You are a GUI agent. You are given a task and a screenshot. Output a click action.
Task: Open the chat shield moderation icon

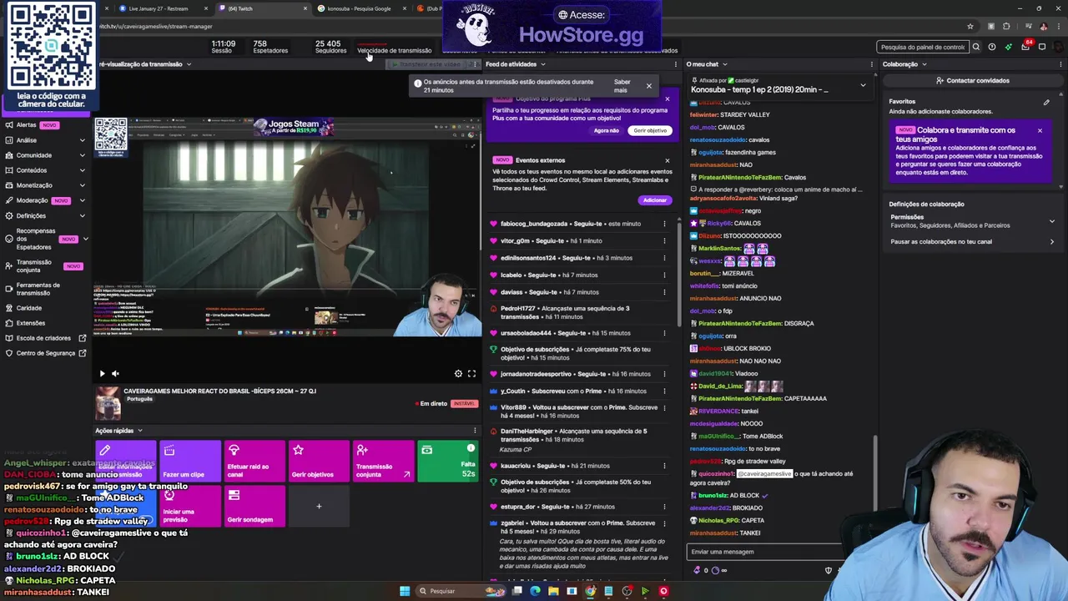(x=829, y=570)
